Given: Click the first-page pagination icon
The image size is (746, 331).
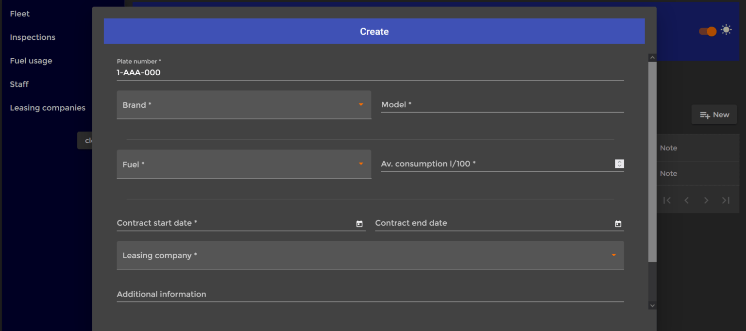Looking at the screenshot, I should coord(667,200).
